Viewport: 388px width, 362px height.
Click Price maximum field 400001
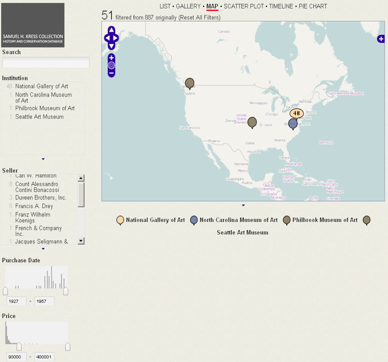(x=45, y=357)
